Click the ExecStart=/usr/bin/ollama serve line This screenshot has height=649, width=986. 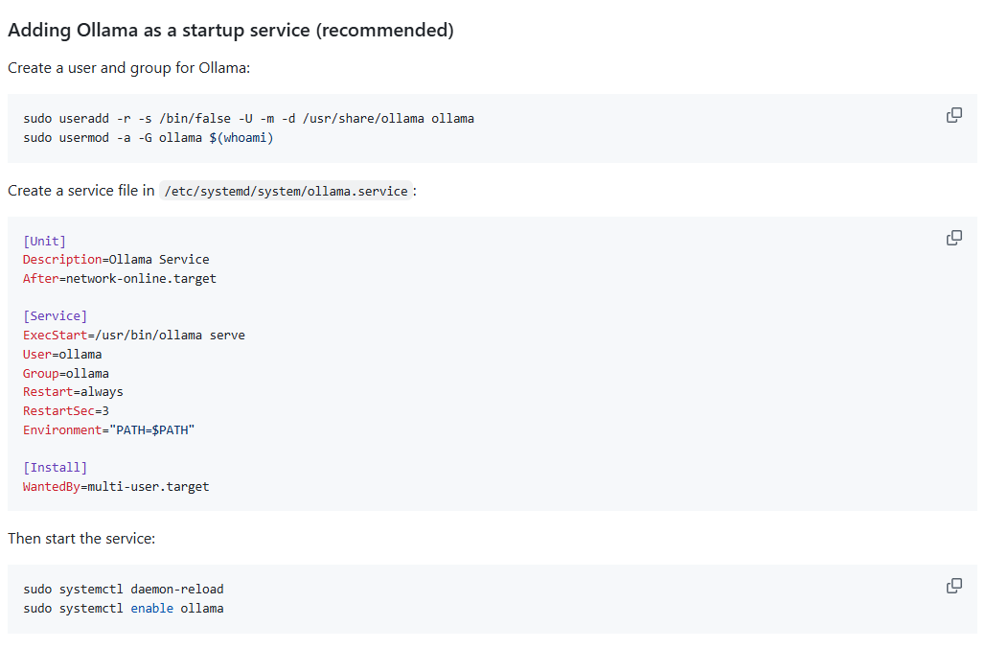click(x=134, y=335)
